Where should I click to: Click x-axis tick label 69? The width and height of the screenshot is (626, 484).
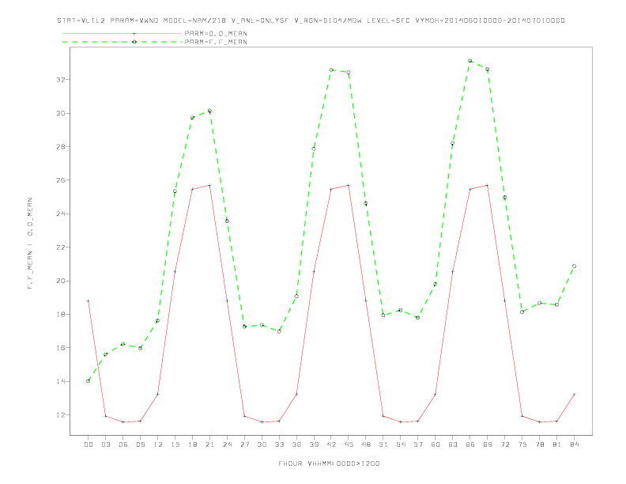click(488, 444)
